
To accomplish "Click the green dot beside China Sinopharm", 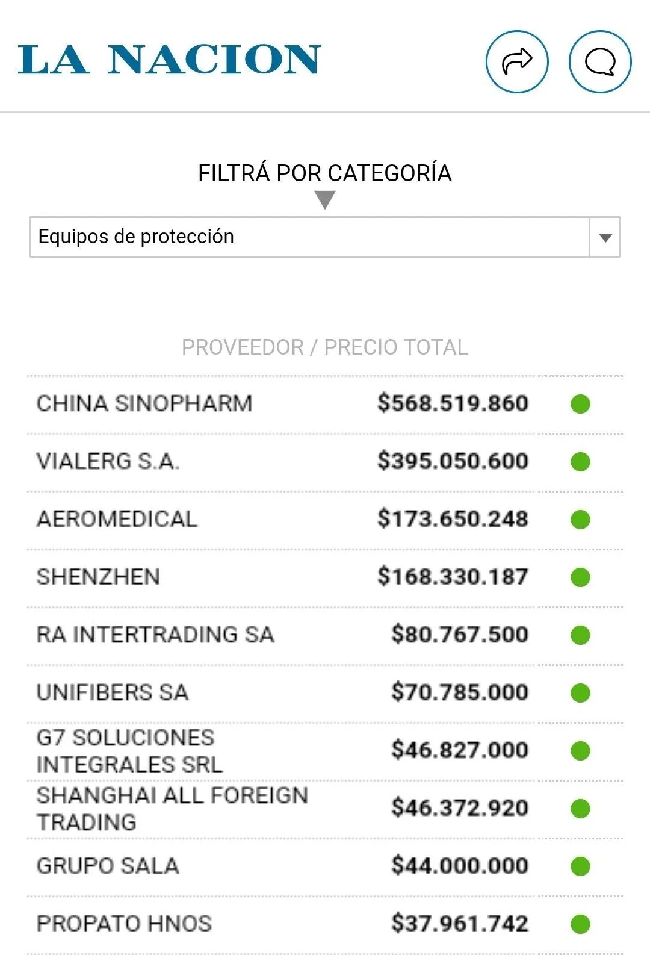I will click(x=580, y=404).
